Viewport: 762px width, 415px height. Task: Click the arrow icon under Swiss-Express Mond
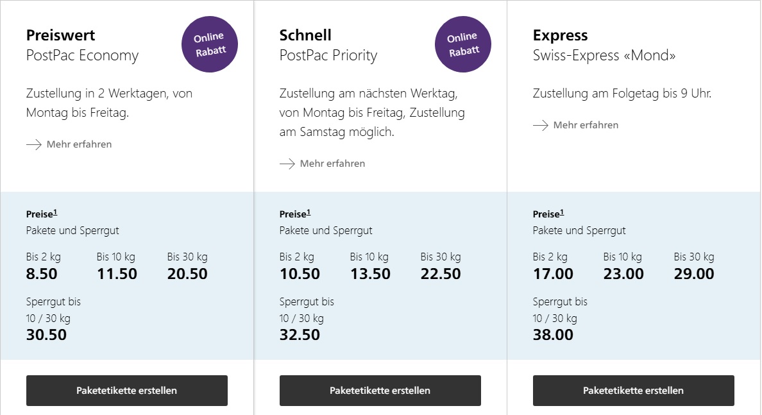[541, 125]
